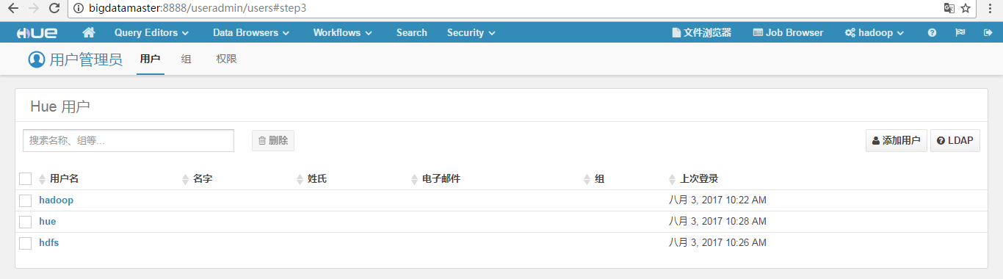This screenshot has height=279, width=1003.
Task: Expand the Security menu
Action: 471,33
